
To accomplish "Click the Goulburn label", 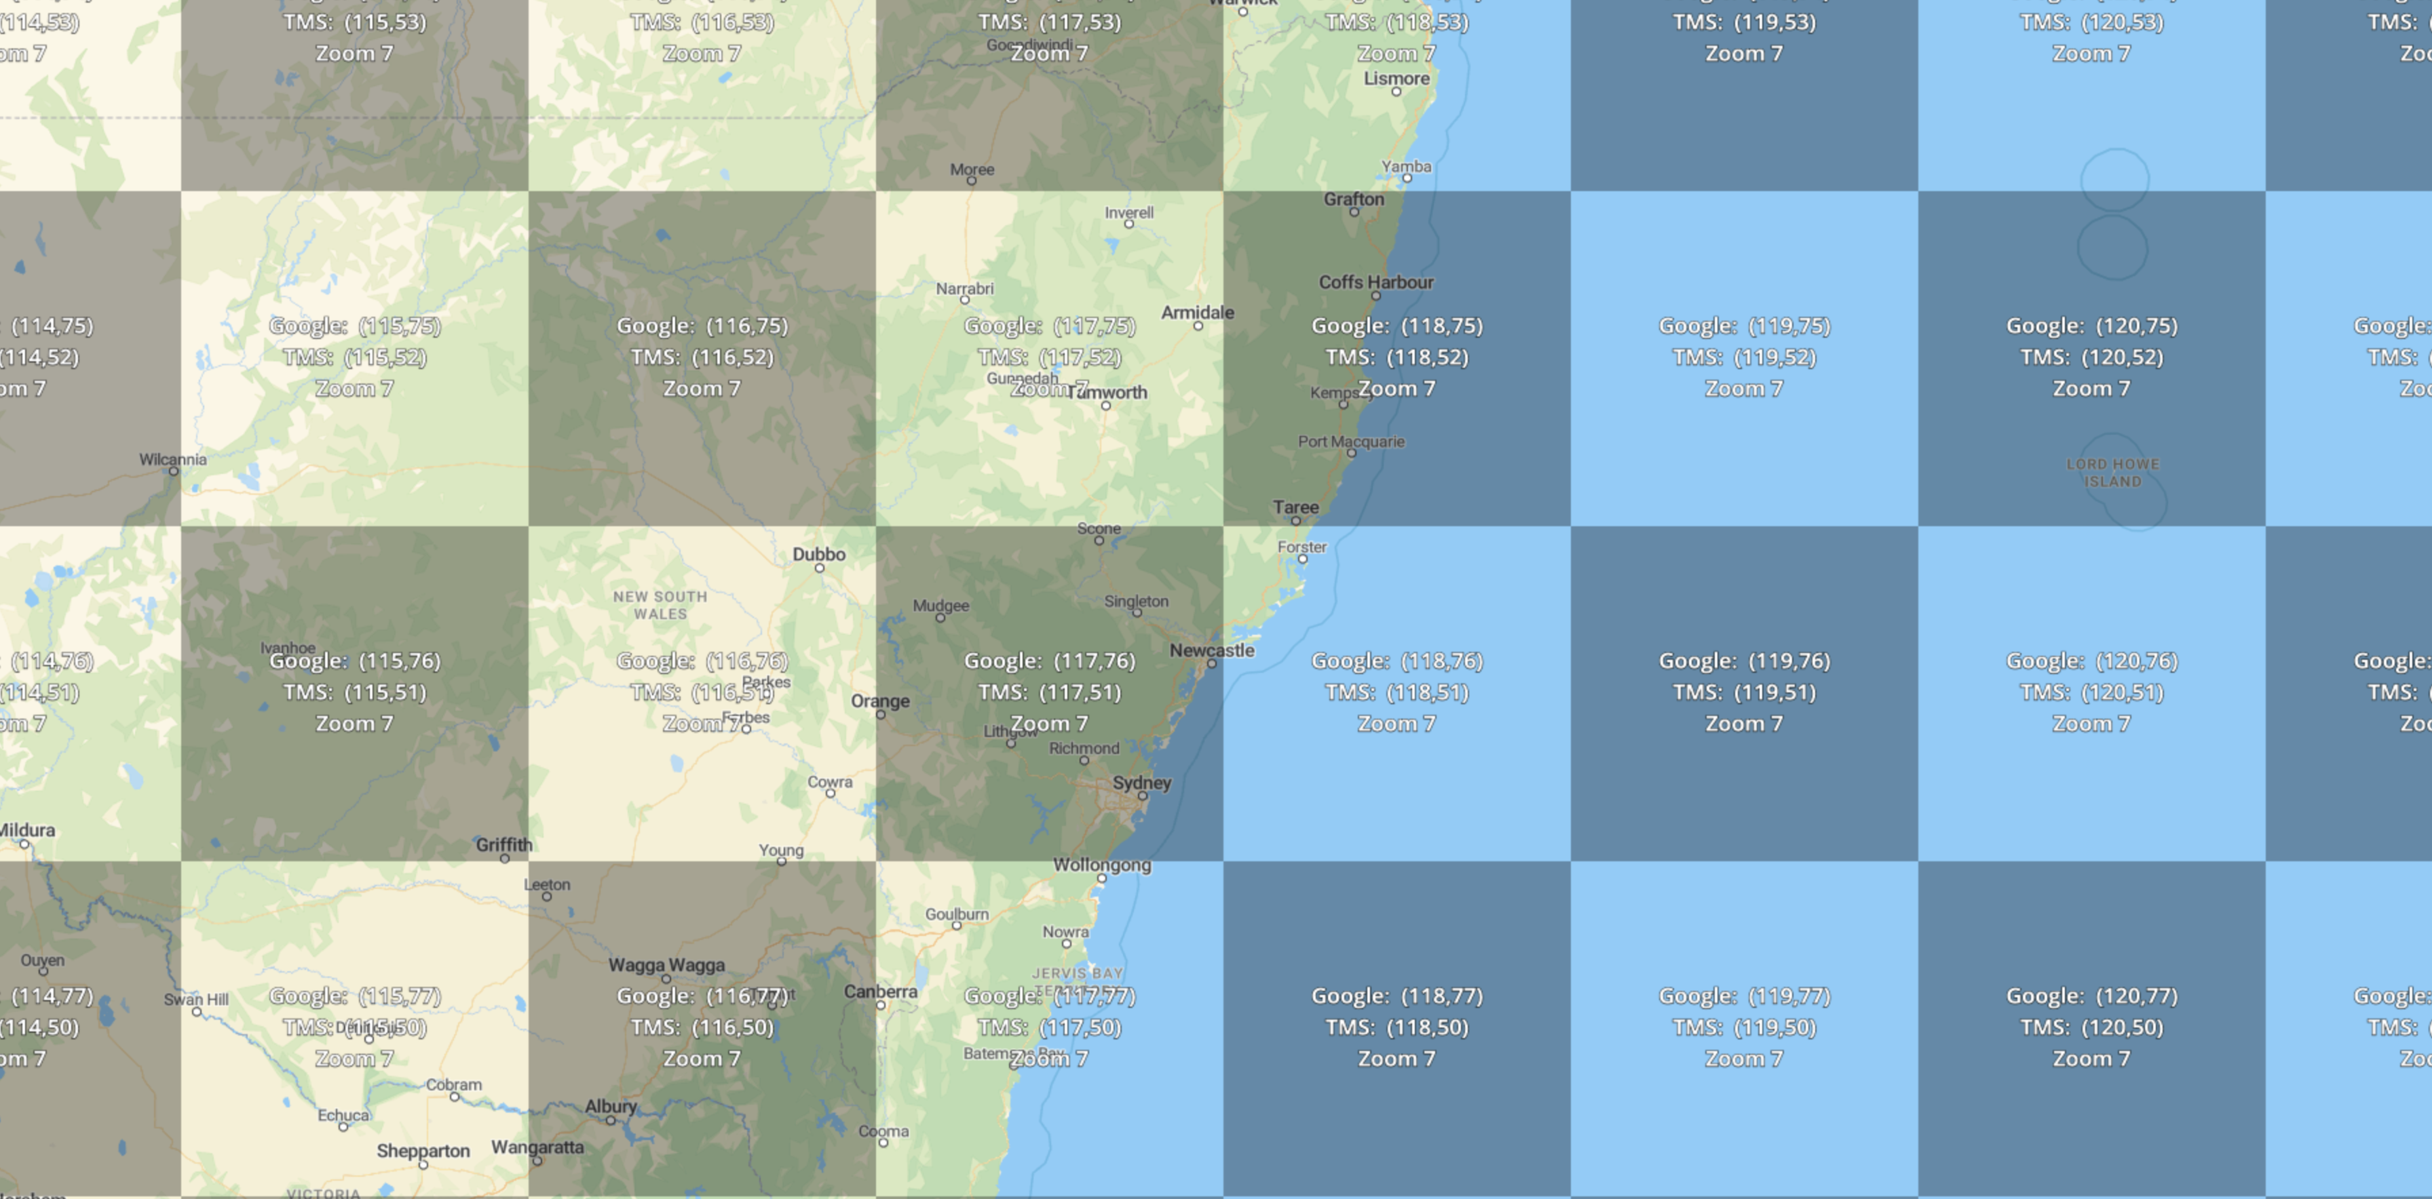I will coord(956,914).
